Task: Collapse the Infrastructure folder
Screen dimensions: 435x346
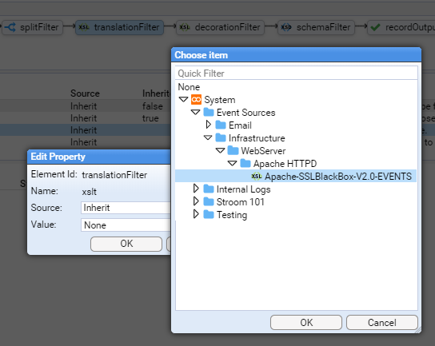Action: tap(208, 137)
